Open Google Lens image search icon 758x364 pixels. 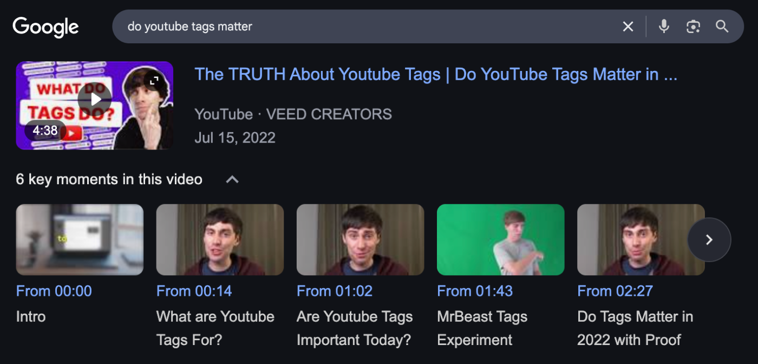(x=693, y=27)
